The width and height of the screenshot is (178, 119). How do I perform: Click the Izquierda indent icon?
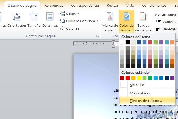point(158,21)
